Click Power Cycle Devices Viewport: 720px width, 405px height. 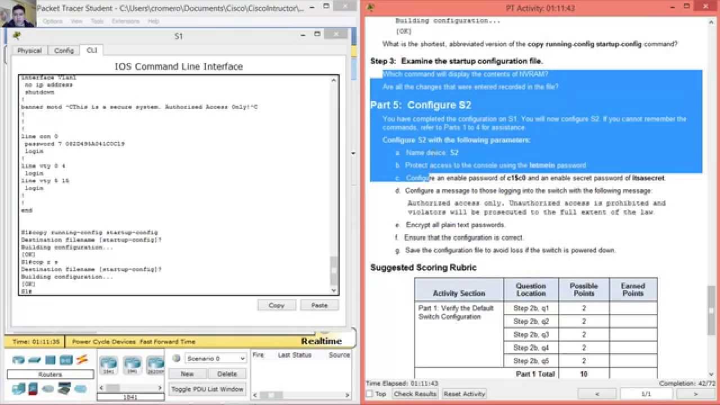(103, 341)
